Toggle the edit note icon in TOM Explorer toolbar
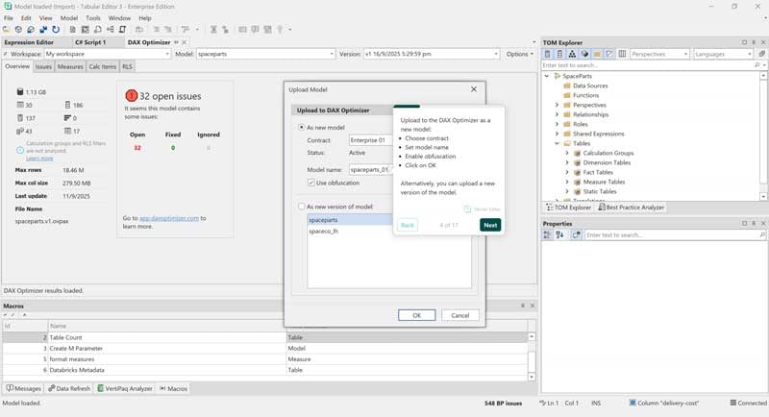Viewport: 769px width, 417px height. pyautogui.click(x=609, y=54)
